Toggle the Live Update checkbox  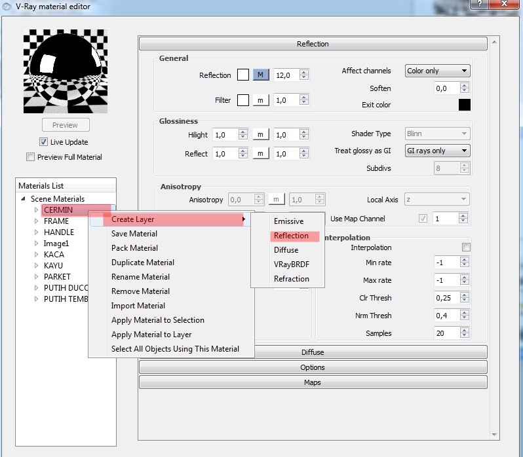click(x=43, y=142)
